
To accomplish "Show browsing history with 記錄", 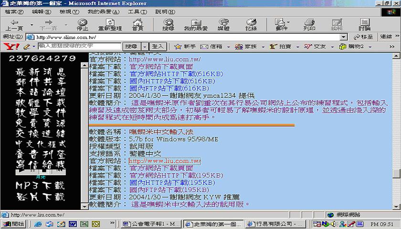I will coord(251,25).
